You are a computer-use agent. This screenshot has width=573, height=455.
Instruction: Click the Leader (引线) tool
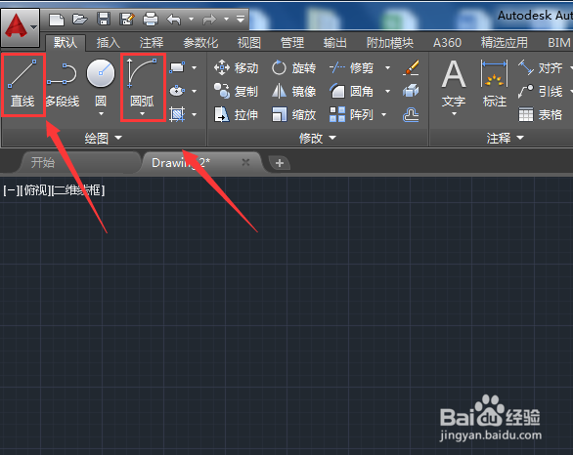pyautogui.click(x=540, y=91)
